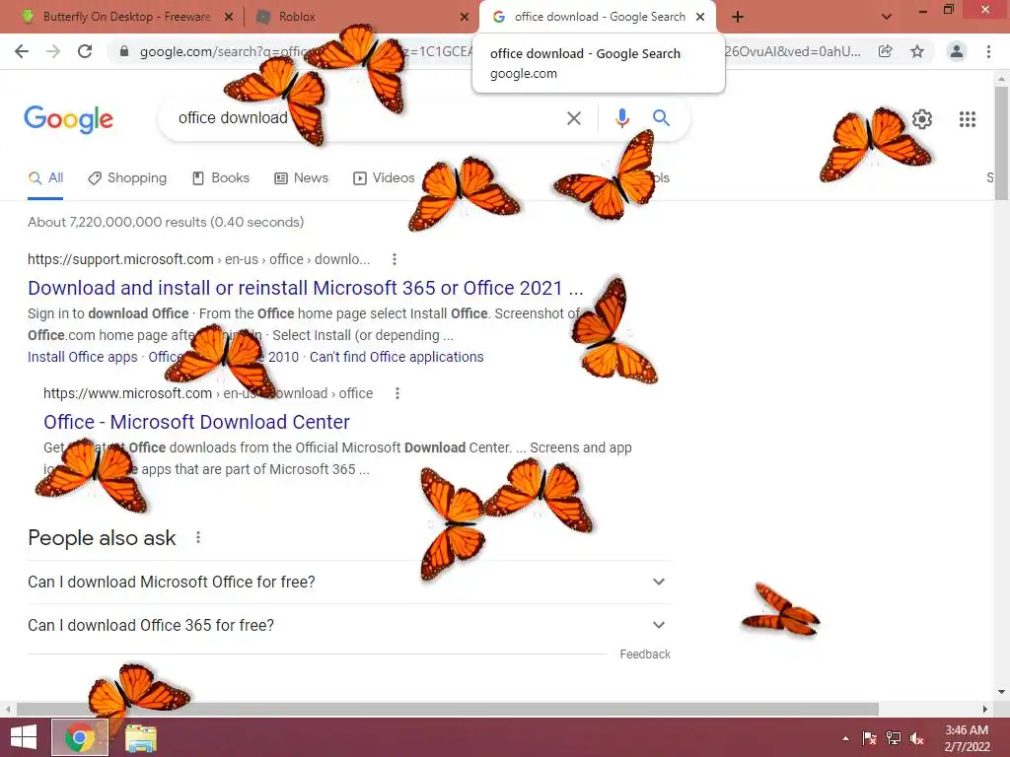Viewport: 1010px width, 757px height.
Task: Click the scroll-down arrow on the vertical scrollbar
Action: 1001,692
